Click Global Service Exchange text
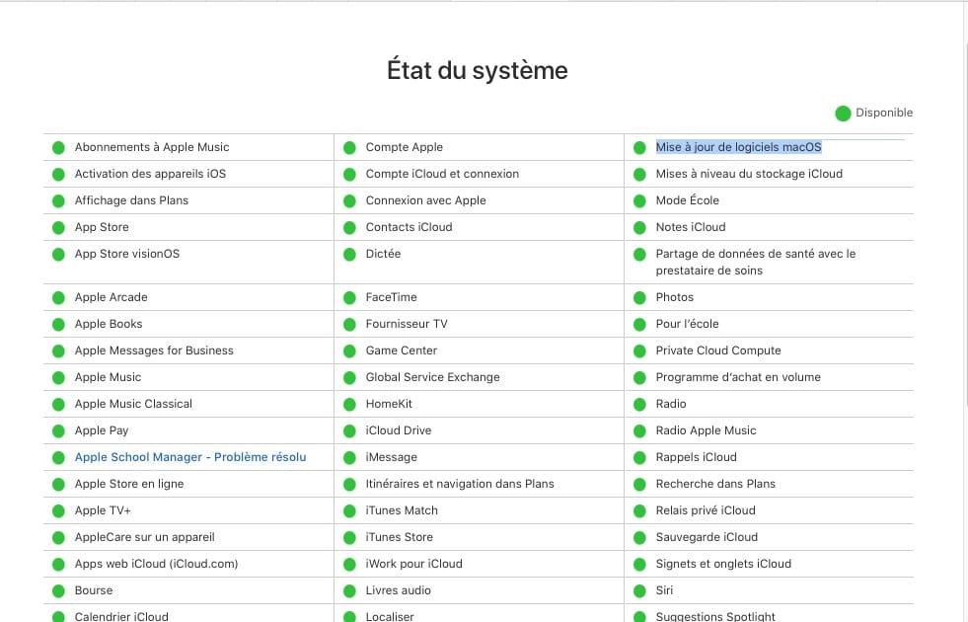Image resolution: width=968 pixels, height=622 pixels. point(433,377)
